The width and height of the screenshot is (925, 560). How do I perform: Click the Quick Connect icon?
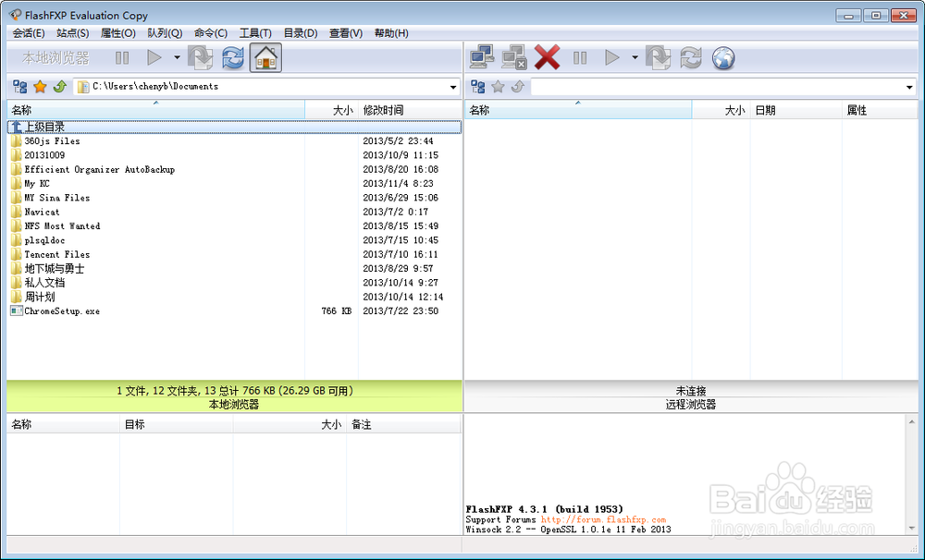pos(482,56)
